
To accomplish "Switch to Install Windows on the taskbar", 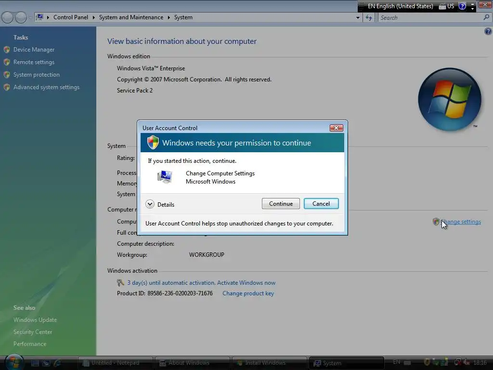I will pos(270,363).
